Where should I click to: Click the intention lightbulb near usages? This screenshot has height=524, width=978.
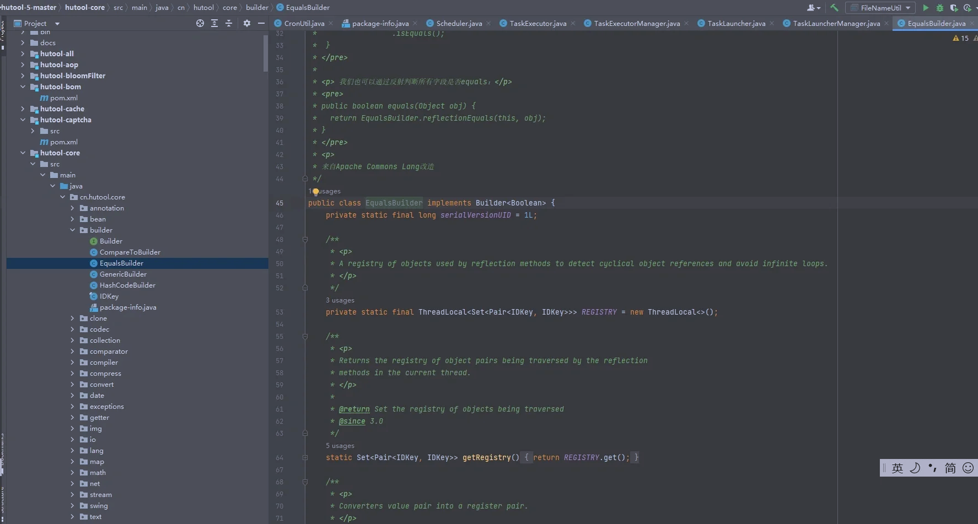(316, 192)
